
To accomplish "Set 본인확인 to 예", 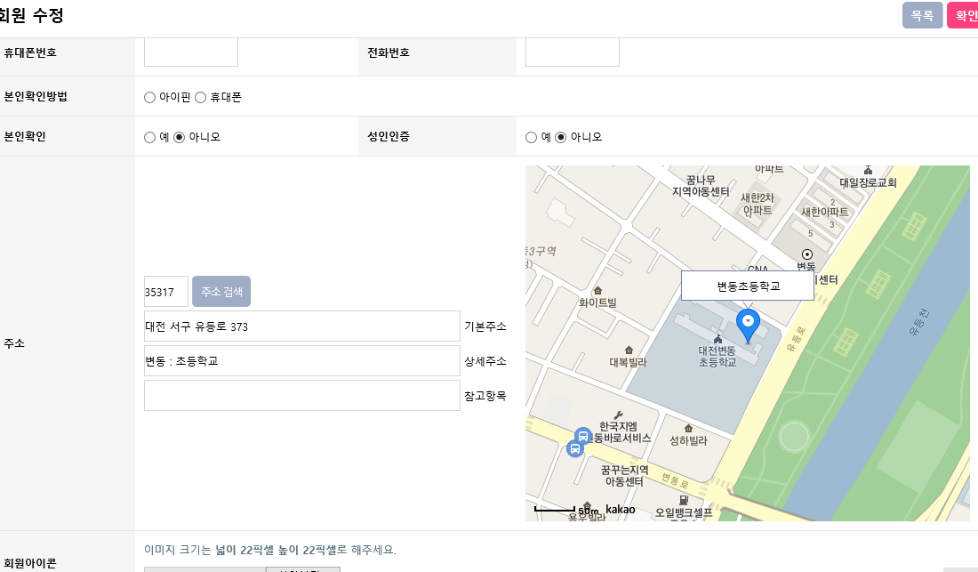I will point(149,137).
